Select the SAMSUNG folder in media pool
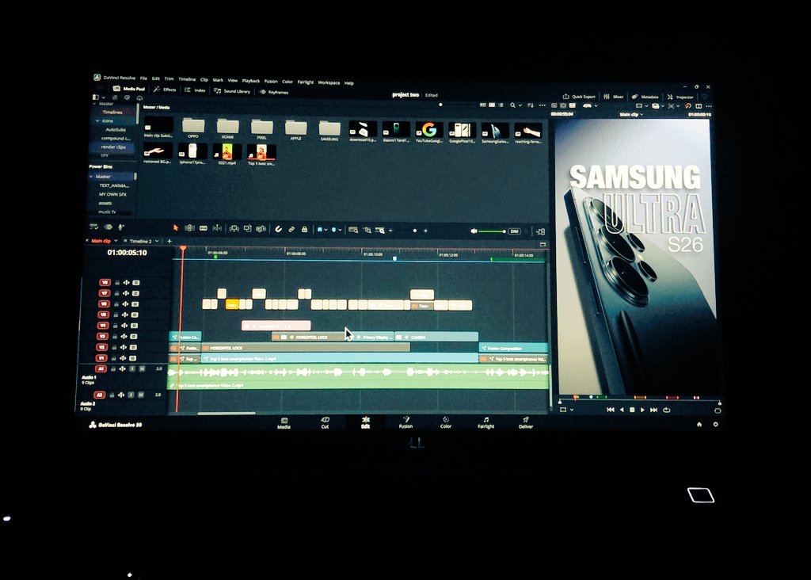 click(329, 130)
